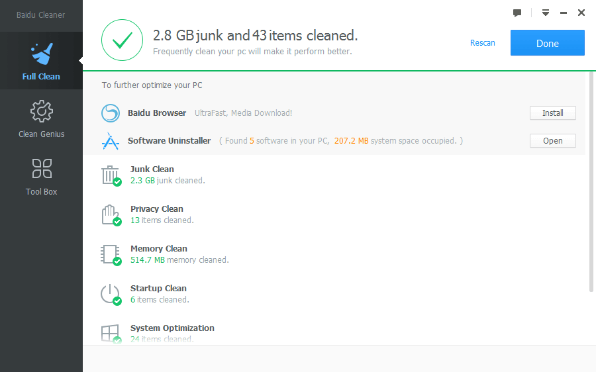Click the green success checkmark circle
Screen dimensions: 596x372
122,40
